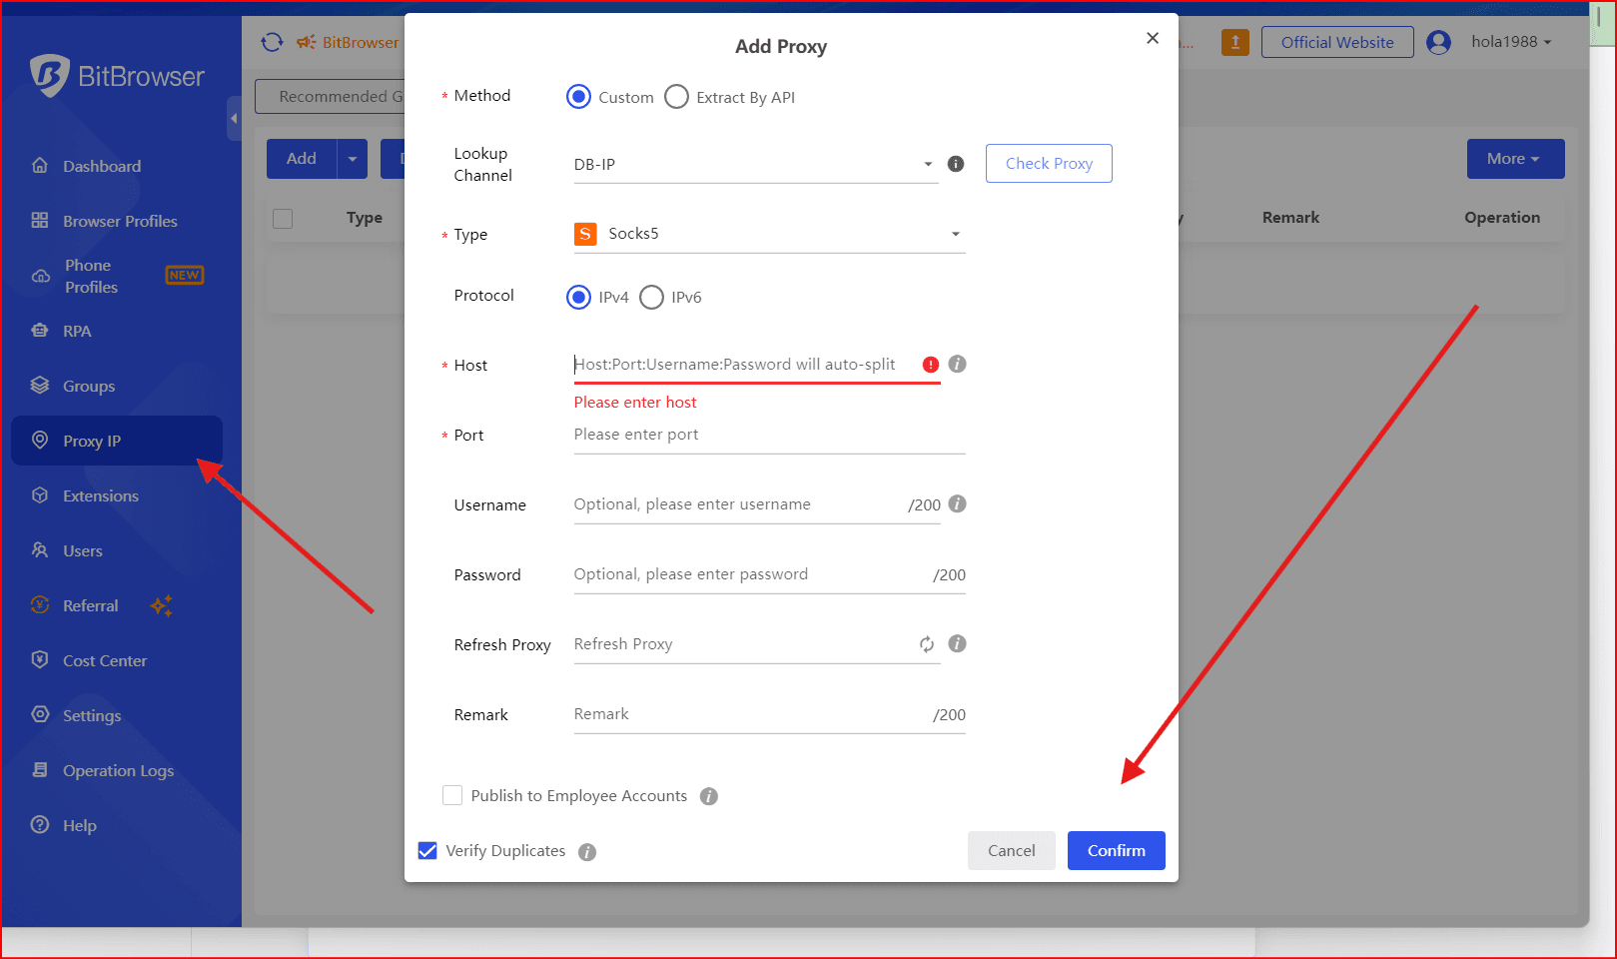Select the Extensions sidebar icon
The image size is (1617, 959).
[x=101, y=495]
